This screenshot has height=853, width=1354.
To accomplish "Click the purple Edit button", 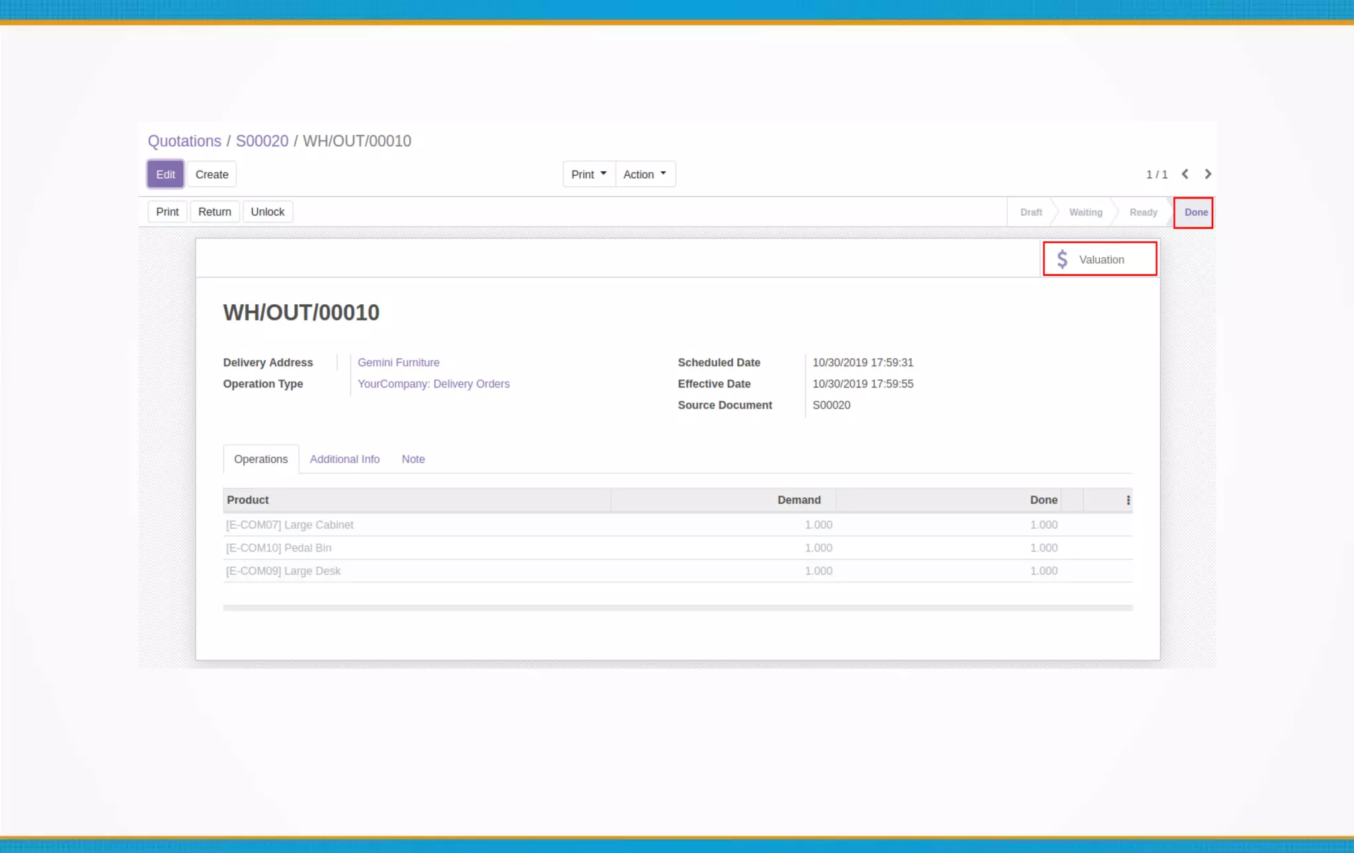I will pos(165,175).
